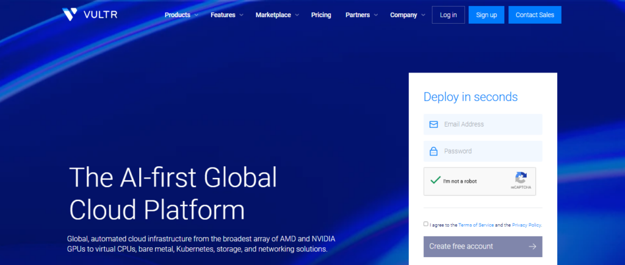Image resolution: width=625 pixels, height=265 pixels.
Task: Open the Company menu
Action: (x=403, y=15)
